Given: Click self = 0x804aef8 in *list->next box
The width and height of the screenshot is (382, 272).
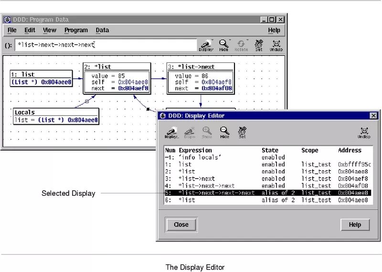Looking at the screenshot, I should [x=203, y=82].
